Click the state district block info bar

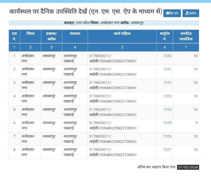104,23
